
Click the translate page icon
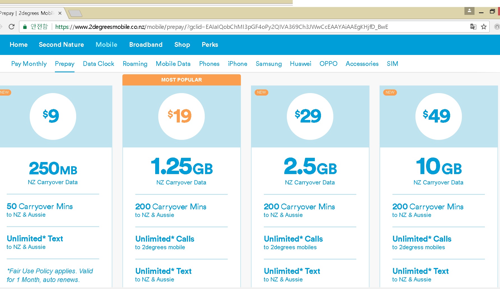click(x=473, y=27)
